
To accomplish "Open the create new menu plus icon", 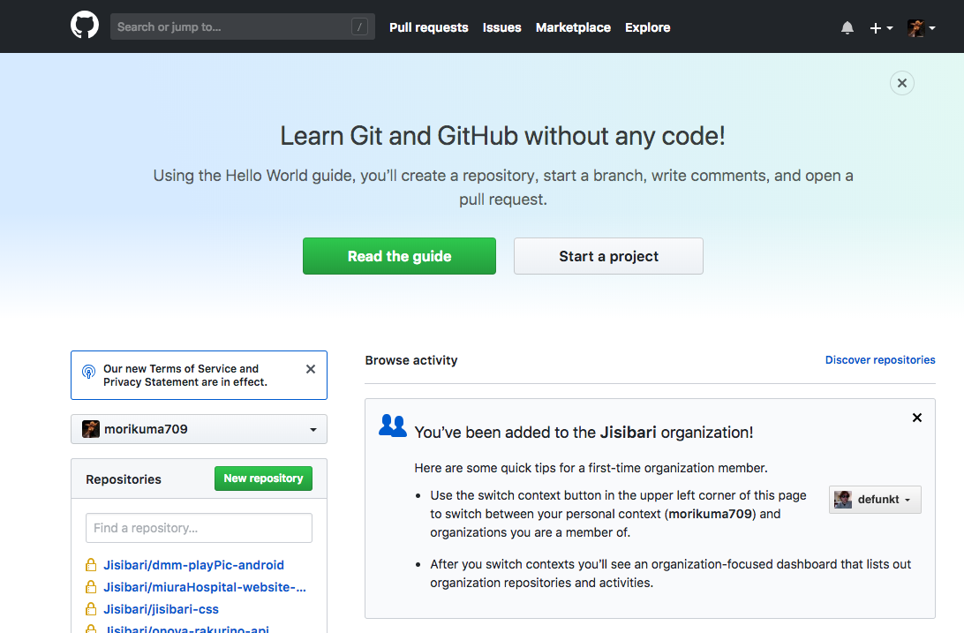I will click(x=875, y=27).
